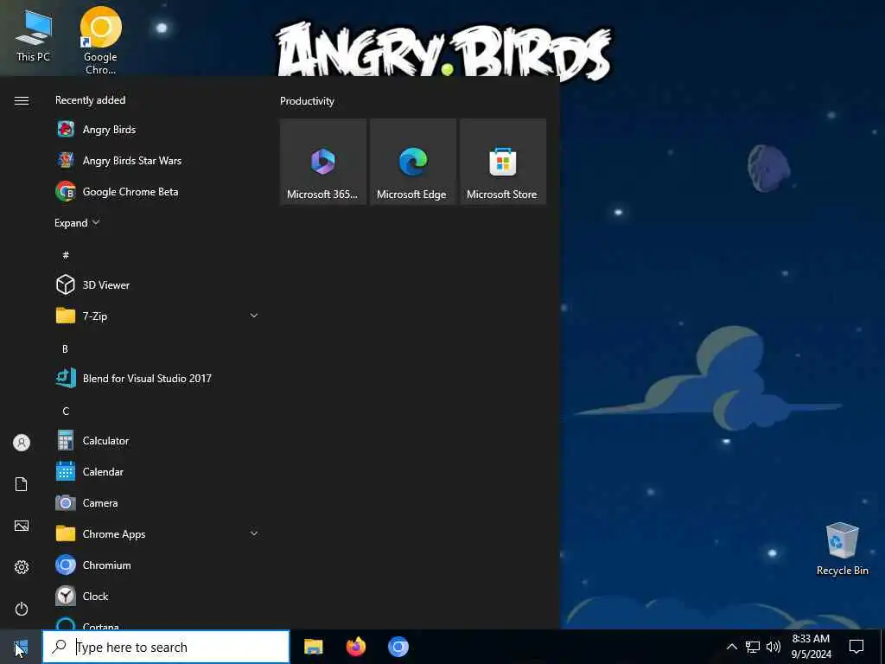Expand the Chrome Apps folder chevron
The image size is (885, 664).
point(254,533)
